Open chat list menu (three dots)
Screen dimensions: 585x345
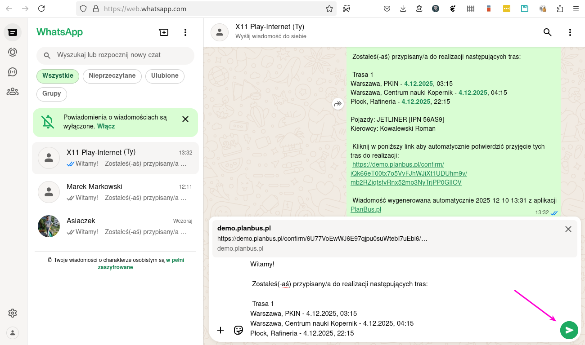[x=185, y=32]
